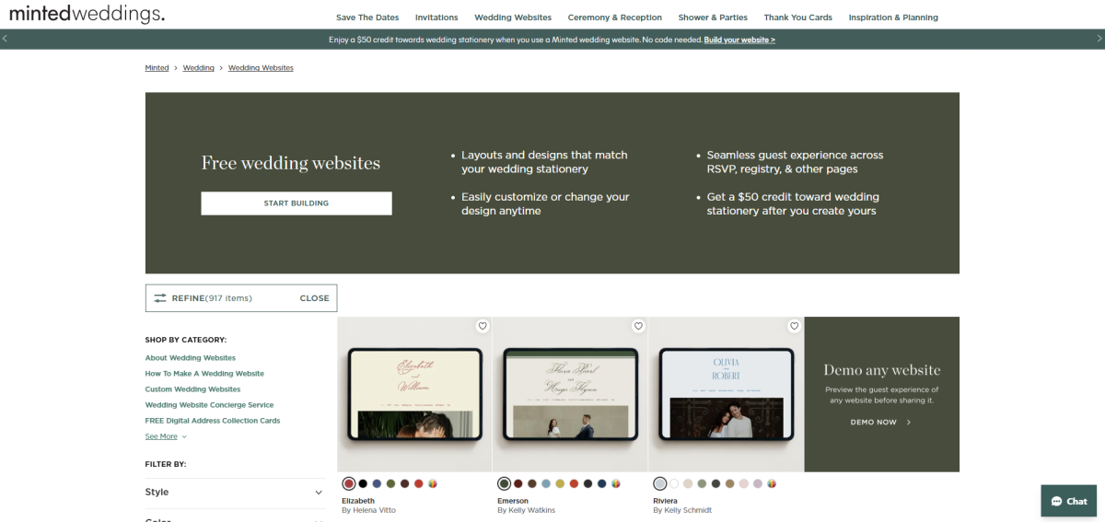The width and height of the screenshot is (1105, 522).
Task: Go to Minted breadcrumb link
Action: click(157, 68)
